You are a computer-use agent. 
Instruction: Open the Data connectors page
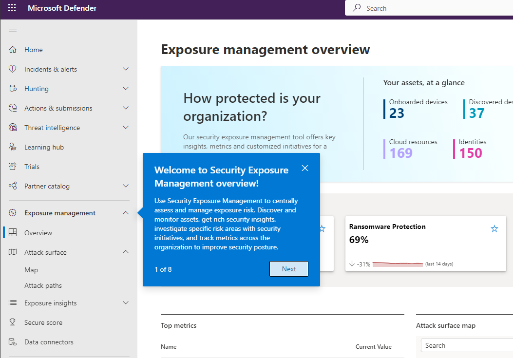point(49,341)
